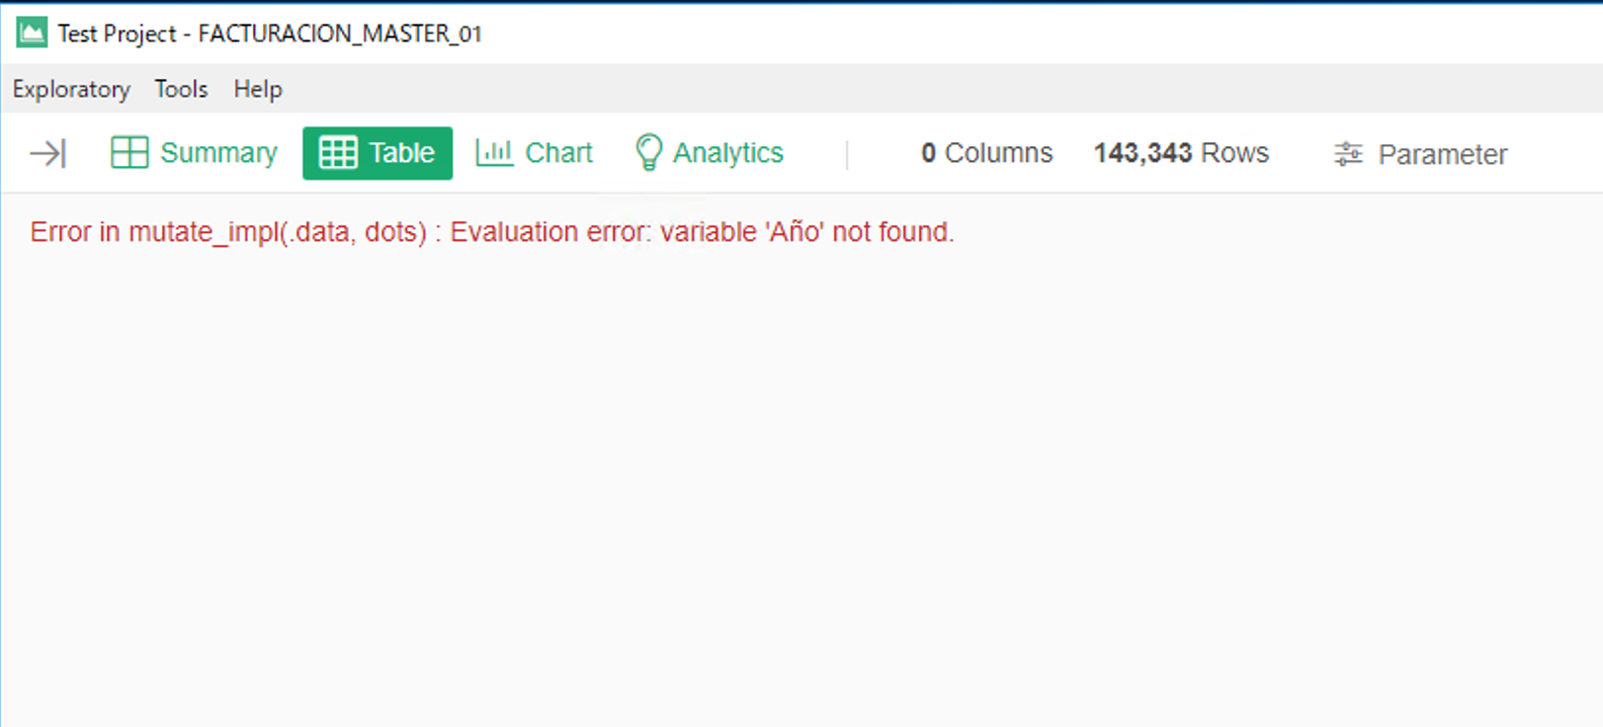Click the Summary view grid icon
Screen dimensions: 1603x727
129,153
